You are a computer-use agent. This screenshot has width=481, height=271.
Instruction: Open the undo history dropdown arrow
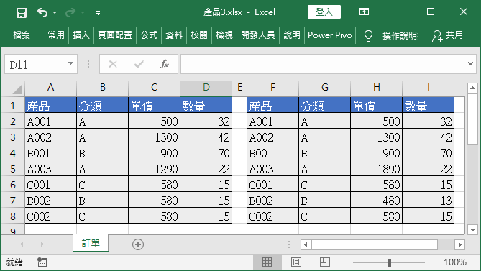click(x=55, y=12)
